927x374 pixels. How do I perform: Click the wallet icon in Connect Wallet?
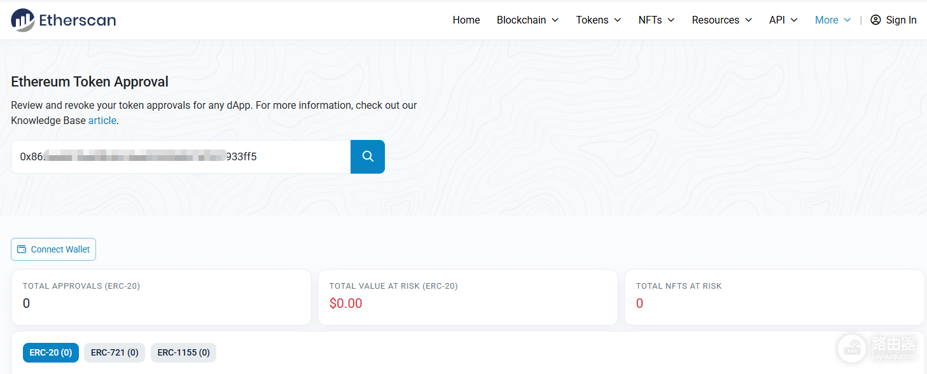click(x=22, y=249)
